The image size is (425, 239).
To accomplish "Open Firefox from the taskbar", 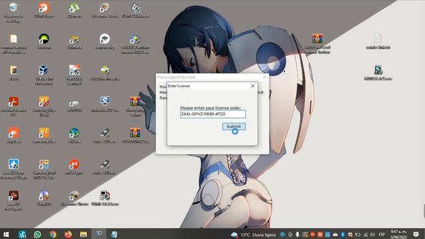I will [x=68, y=234].
